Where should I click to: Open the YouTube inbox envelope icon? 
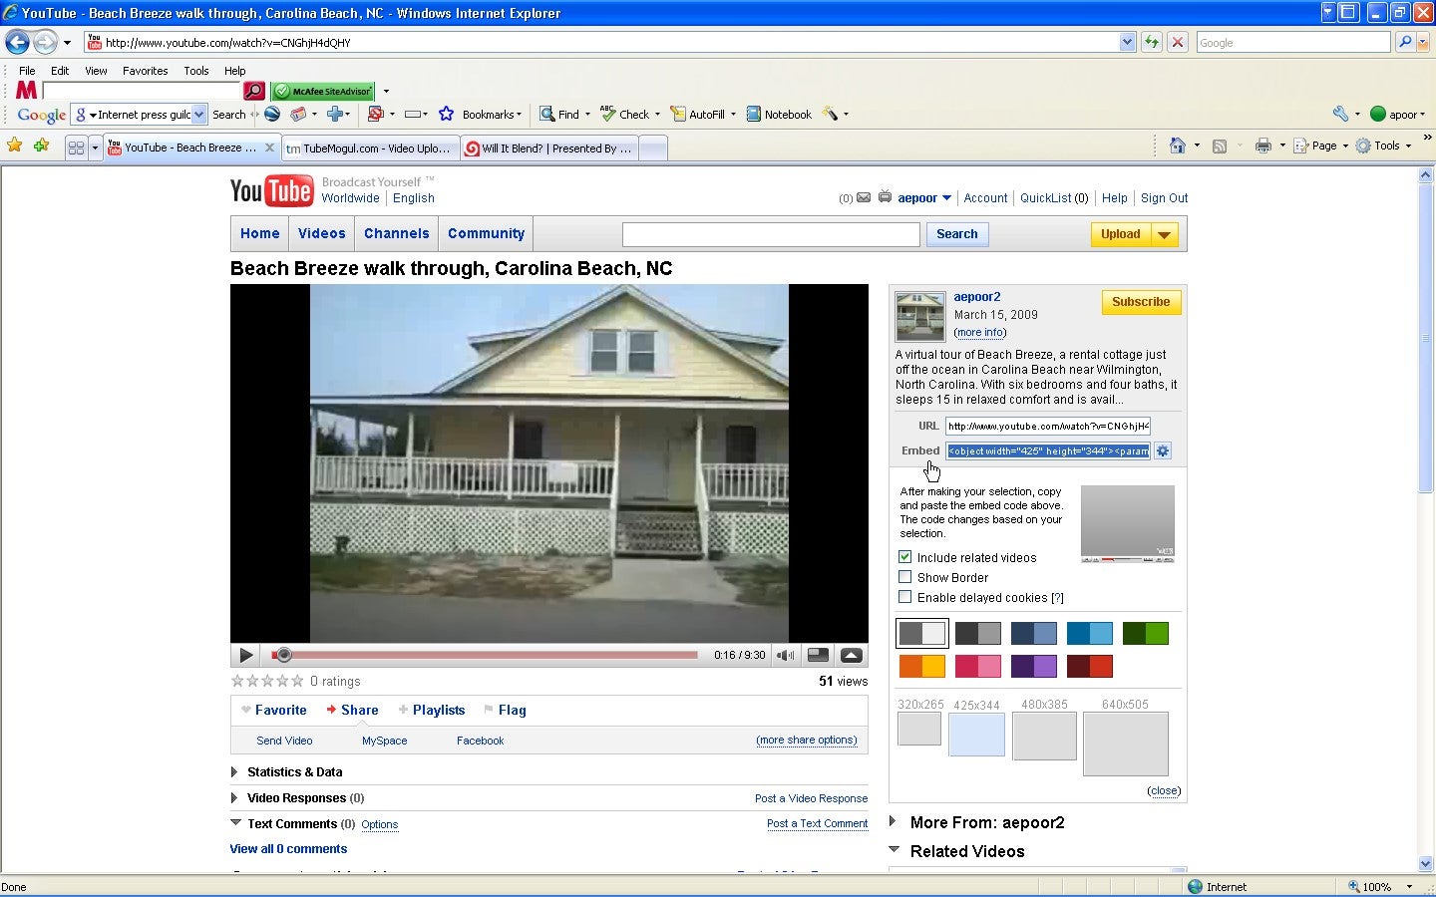tap(864, 198)
